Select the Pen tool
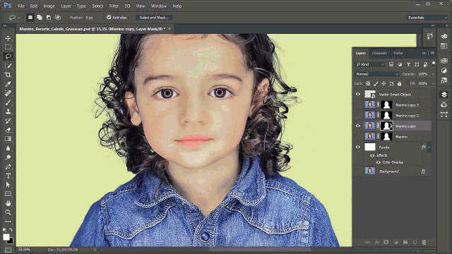This screenshot has height=254, width=452. 8,167
